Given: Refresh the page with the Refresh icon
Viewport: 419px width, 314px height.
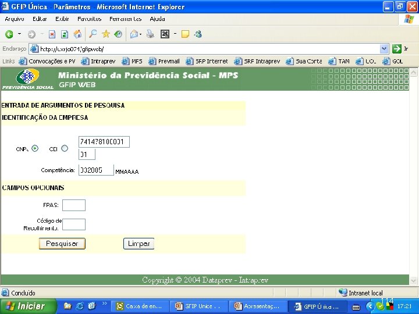Looking at the screenshot, I should (x=65, y=34).
